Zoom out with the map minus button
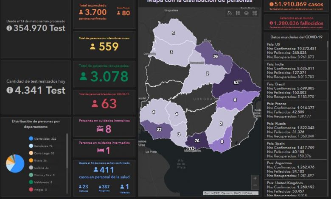Screen dimensions: 331x199 [255, 185]
